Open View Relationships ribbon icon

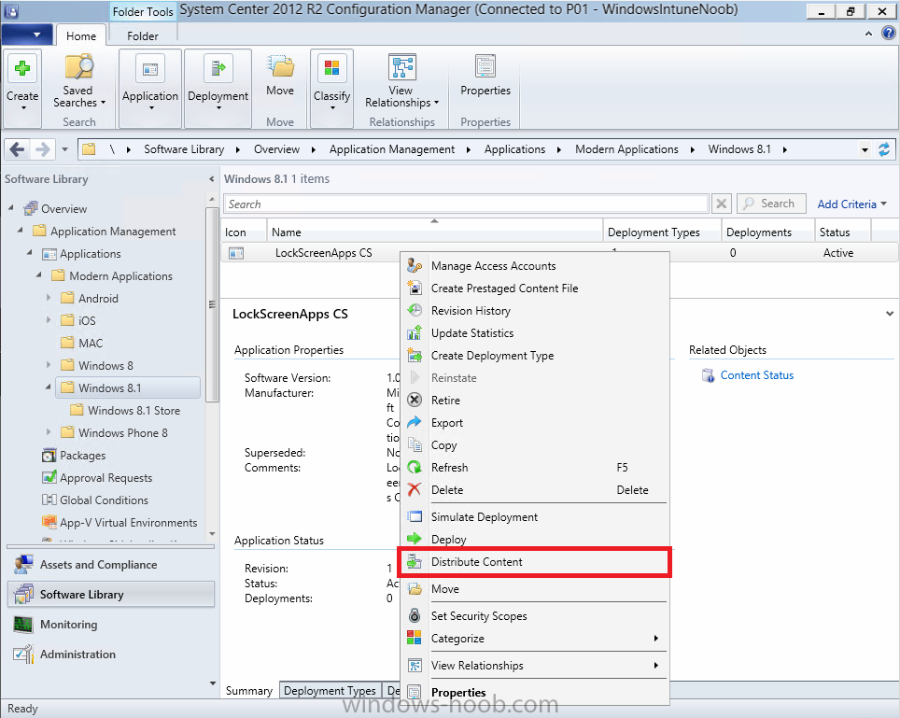(401, 66)
